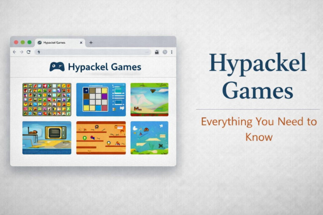Click the lock extension icon in toolbar
The height and width of the screenshot is (215, 323).
(157, 52)
